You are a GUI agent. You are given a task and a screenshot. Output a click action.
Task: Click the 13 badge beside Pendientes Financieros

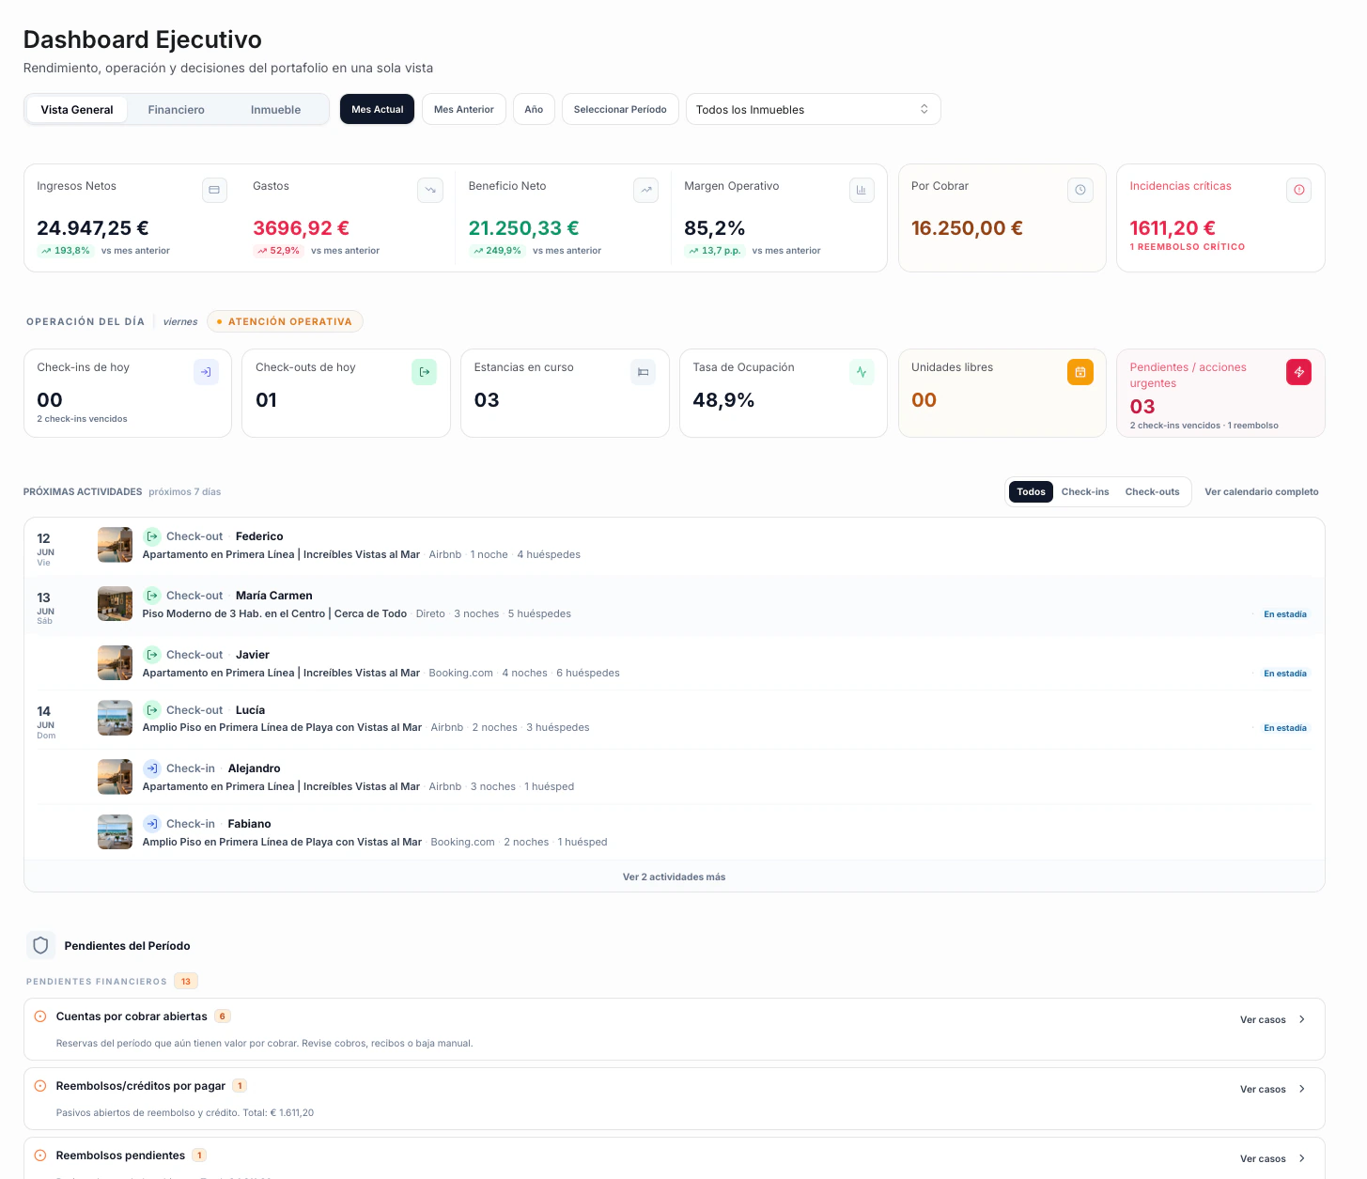pyautogui.click(x=186, y=981)
